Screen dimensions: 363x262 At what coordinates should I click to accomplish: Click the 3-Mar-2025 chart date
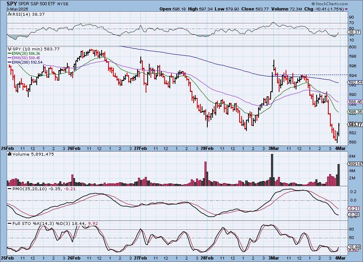point(17,9)
